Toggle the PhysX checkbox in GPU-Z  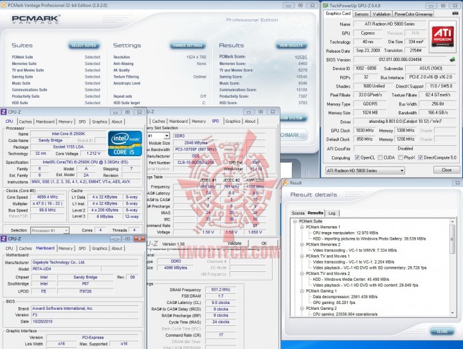[401, 157]
